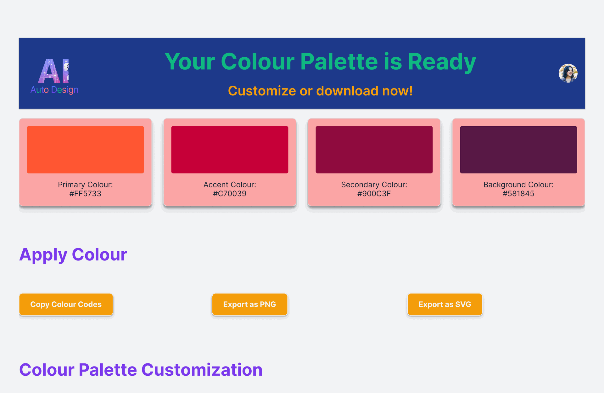
Task: Click the 'Your Colour Palette is Ready' heading
Action: pyautogui.click(x=320, y=62)
